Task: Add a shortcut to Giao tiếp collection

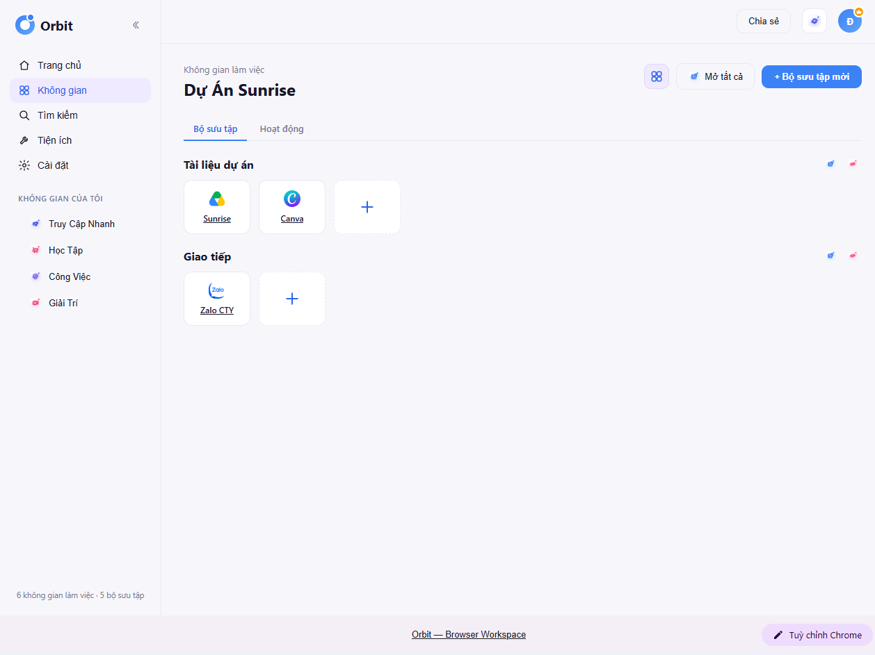Action: tap(292, 299)
